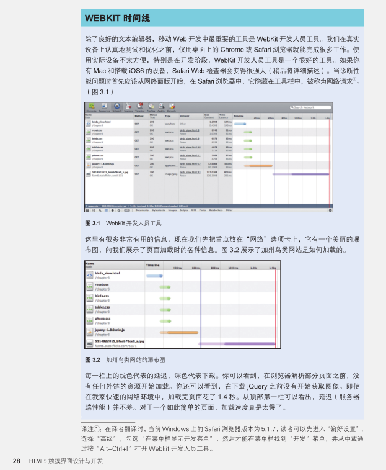This screenshot has width=386, height=470.
Task: Sort by the Initiator column header
Action: 191,116
